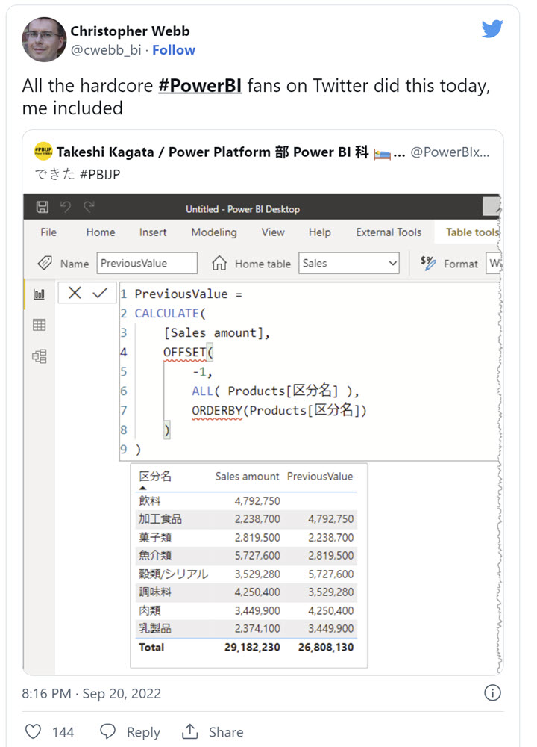Screen dimensions: 537x747
Task: Select the 穀類/シリアル row label
Action: 173,574
